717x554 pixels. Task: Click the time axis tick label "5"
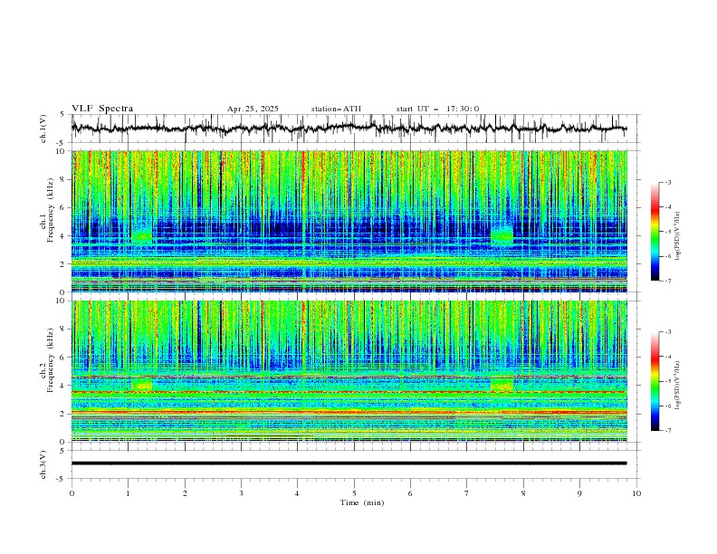pos(354,493)
